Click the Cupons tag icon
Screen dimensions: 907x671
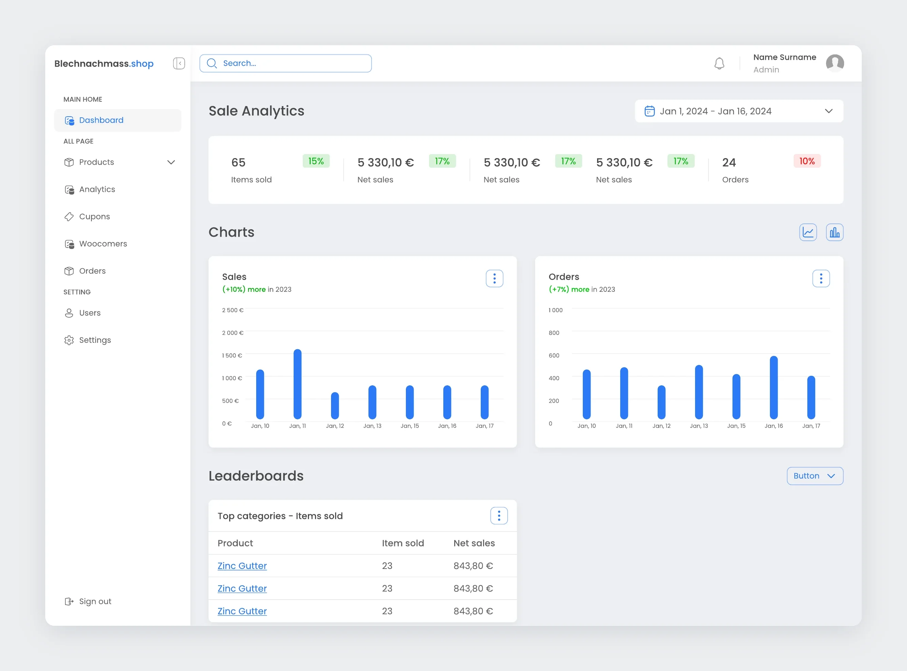click(69, 217)
